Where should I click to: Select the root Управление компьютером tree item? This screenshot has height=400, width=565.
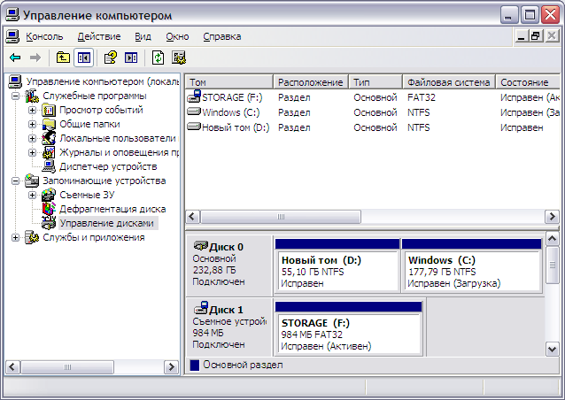point(103,81)
